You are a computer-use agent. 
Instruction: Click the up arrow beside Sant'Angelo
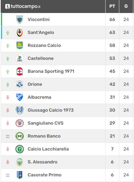pos(8,33)
